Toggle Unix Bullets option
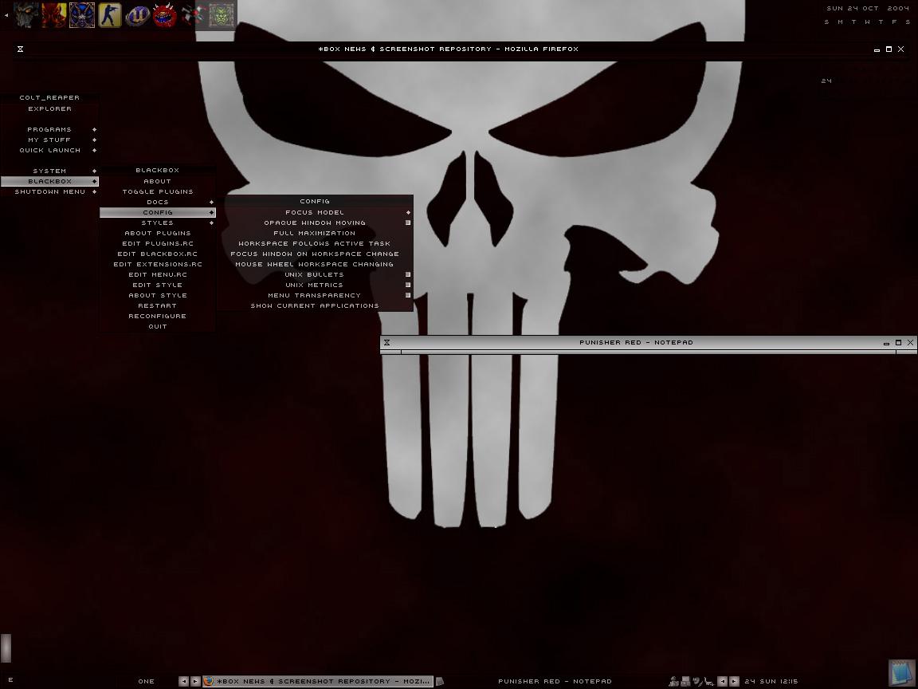This screenshot has width=918, height=689. (315, 275)
